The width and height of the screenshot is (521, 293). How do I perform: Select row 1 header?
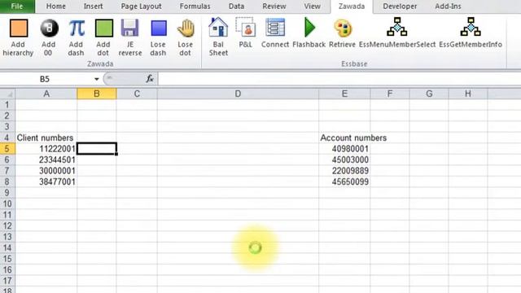[x=7, y=105]
